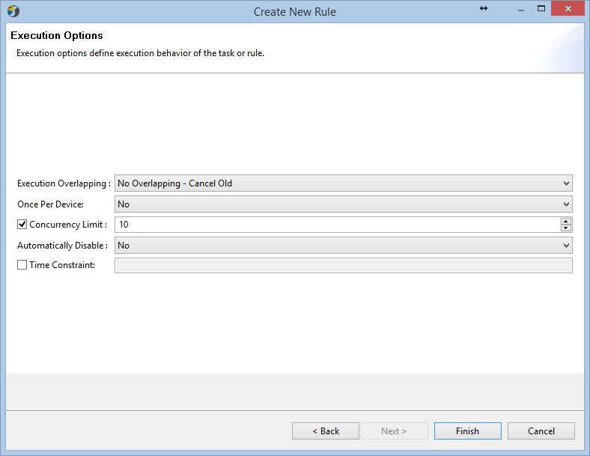The width and height of the screenshot is (590, 456).
Task: Close the Create New Rule dialog
Action: pos(568,9)
